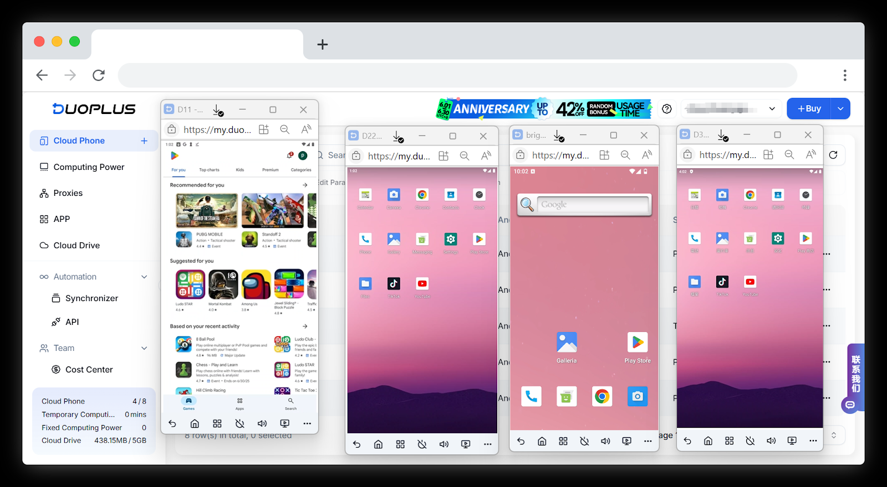Screen dimensions: 887x487
Task: Launch Play Store on the brig phone home screen
Action: [638, 343]
